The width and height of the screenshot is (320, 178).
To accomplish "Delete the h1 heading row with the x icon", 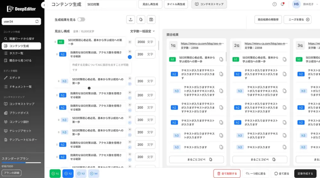I will [x=130, y=42].
